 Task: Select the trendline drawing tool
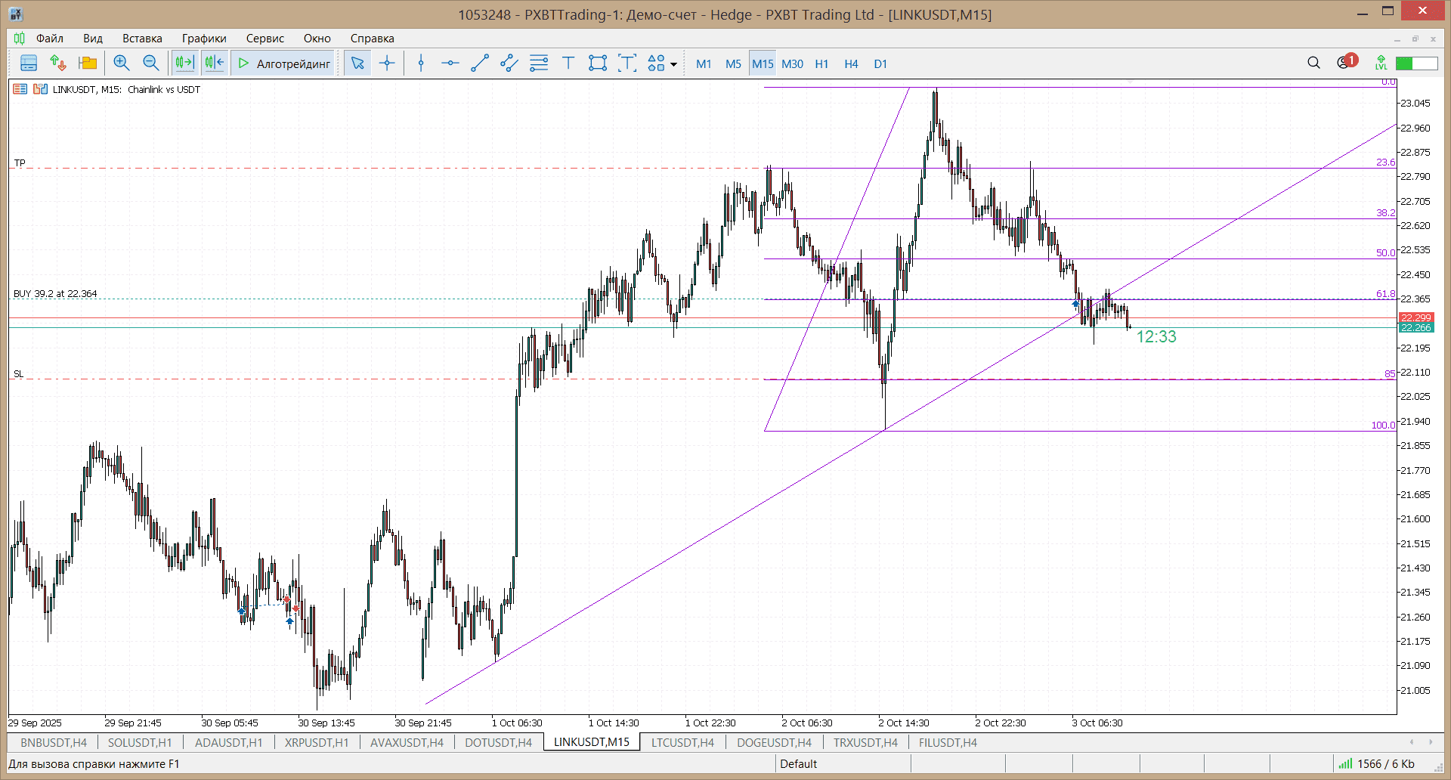[480, 63]
